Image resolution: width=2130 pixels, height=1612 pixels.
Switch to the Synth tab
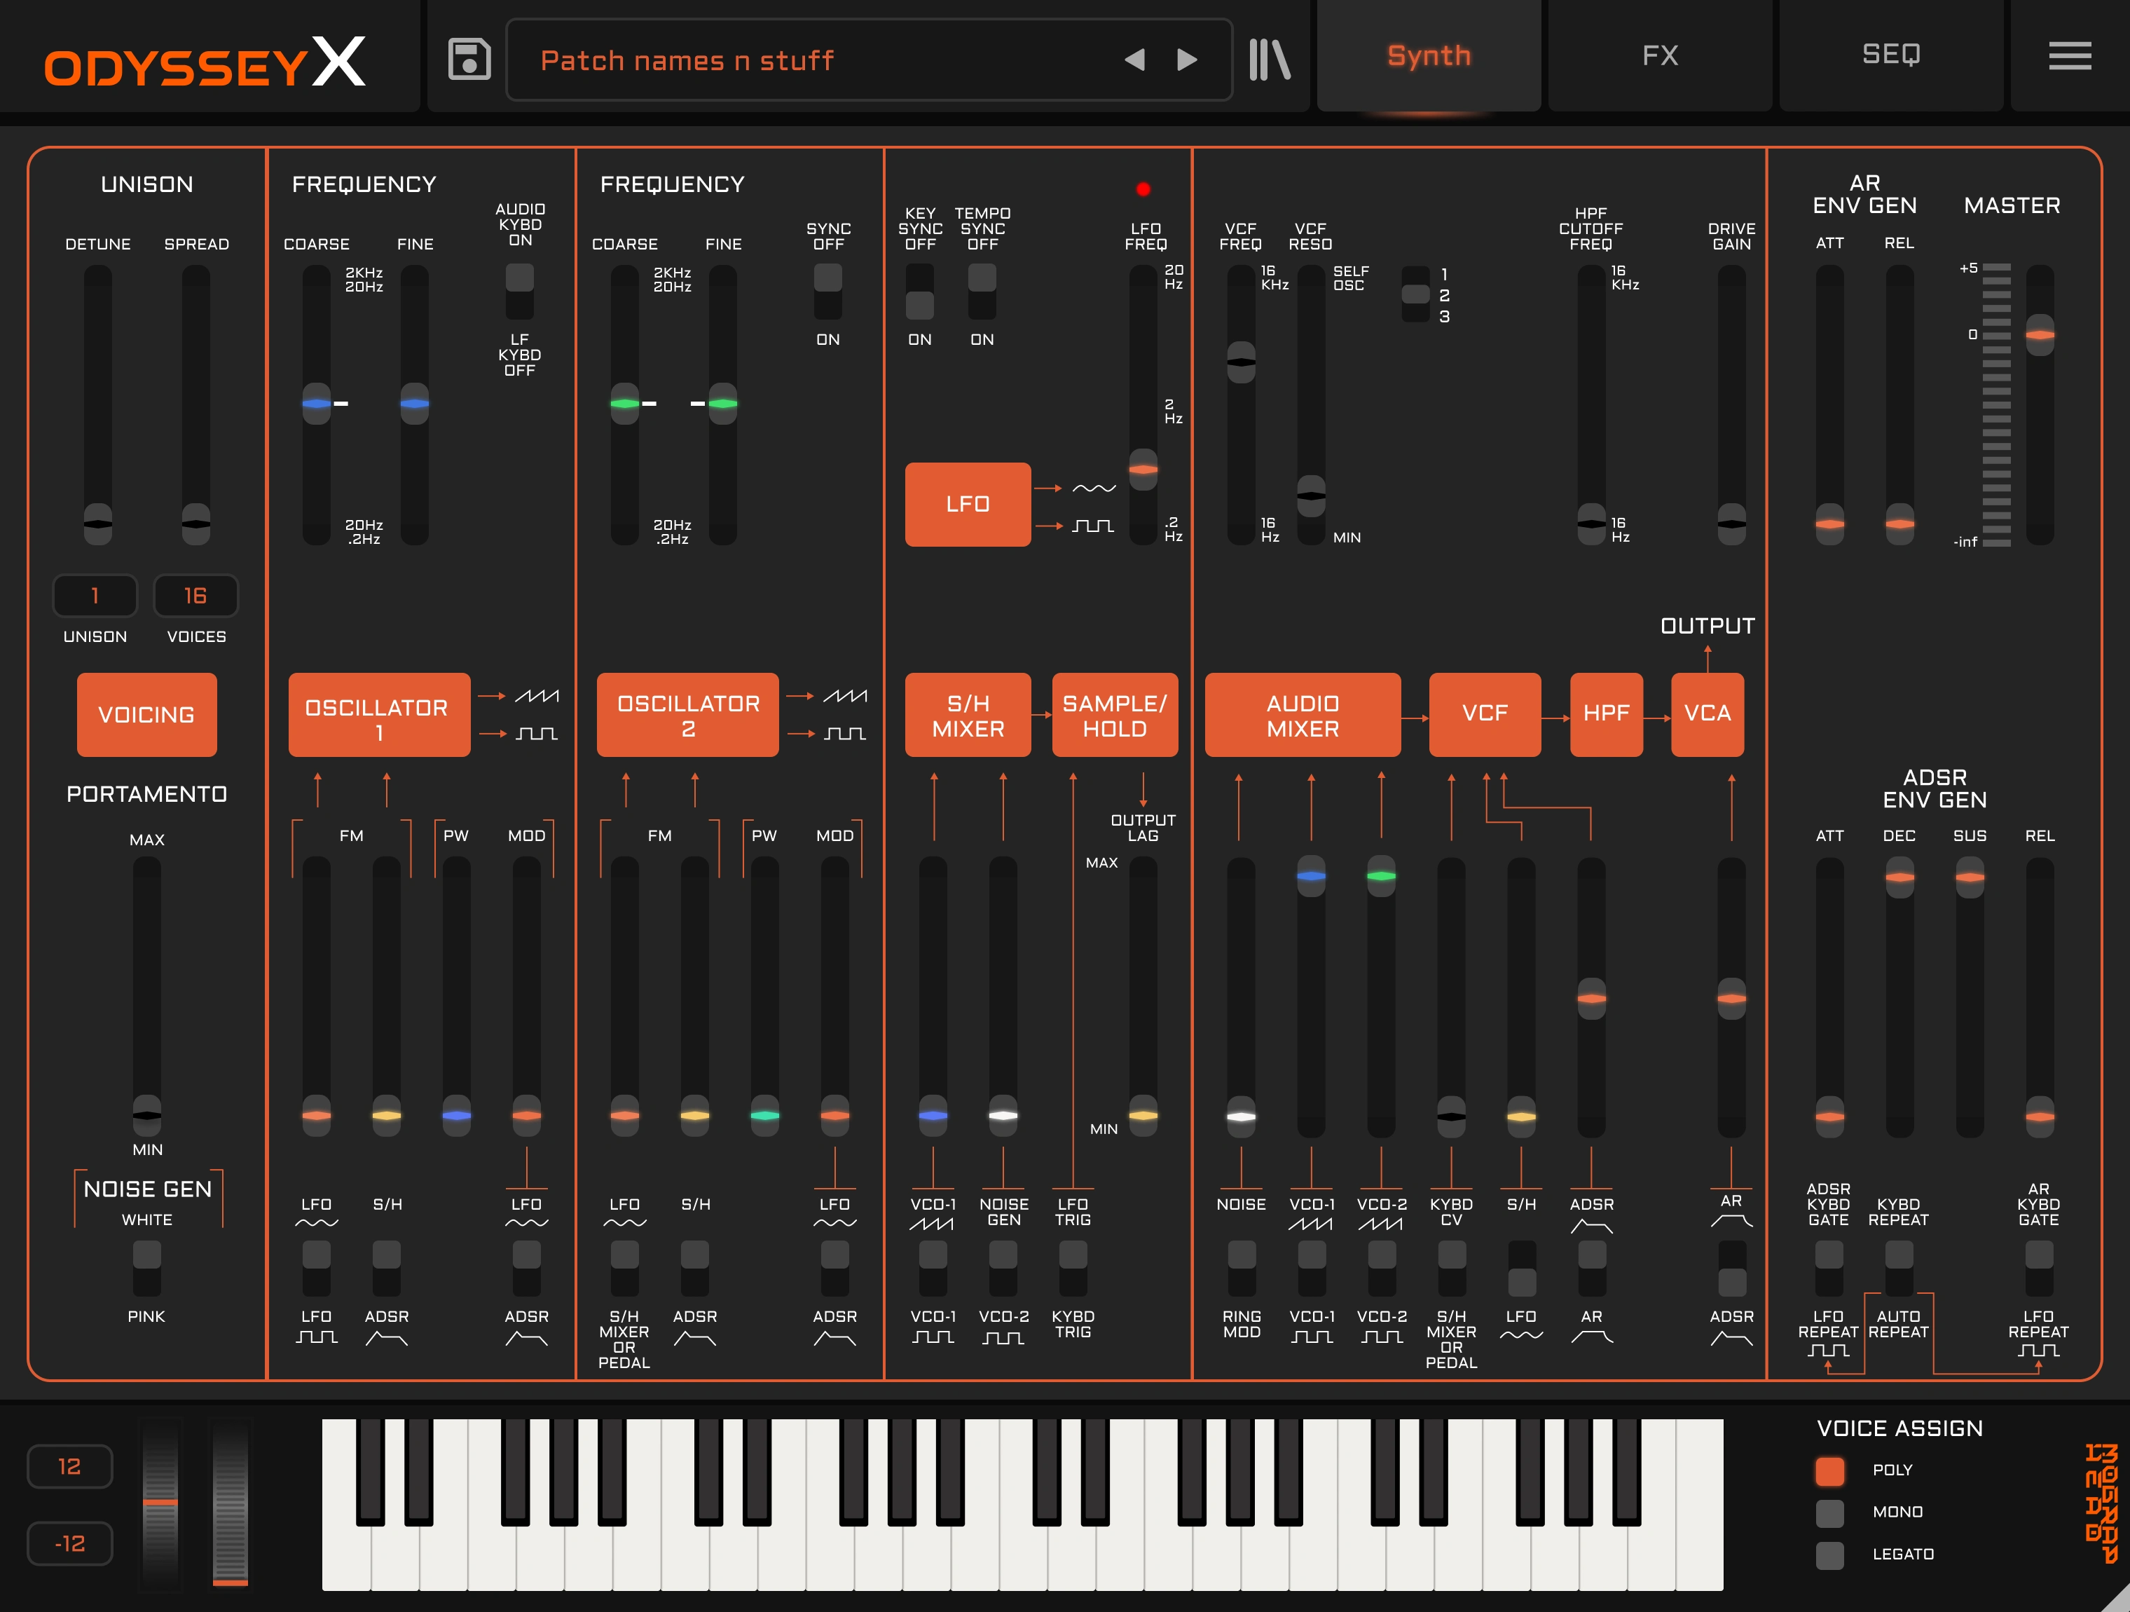pos(1429,56)
